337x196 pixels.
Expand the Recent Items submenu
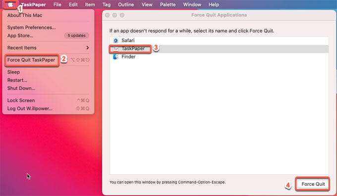pyautogui.click(x=48, y=48)
